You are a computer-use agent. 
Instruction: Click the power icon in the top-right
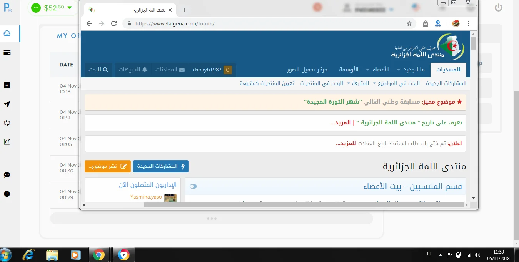(499, 7)
